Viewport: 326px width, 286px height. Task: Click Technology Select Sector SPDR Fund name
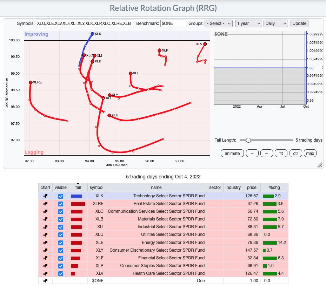tap(169, 196)
